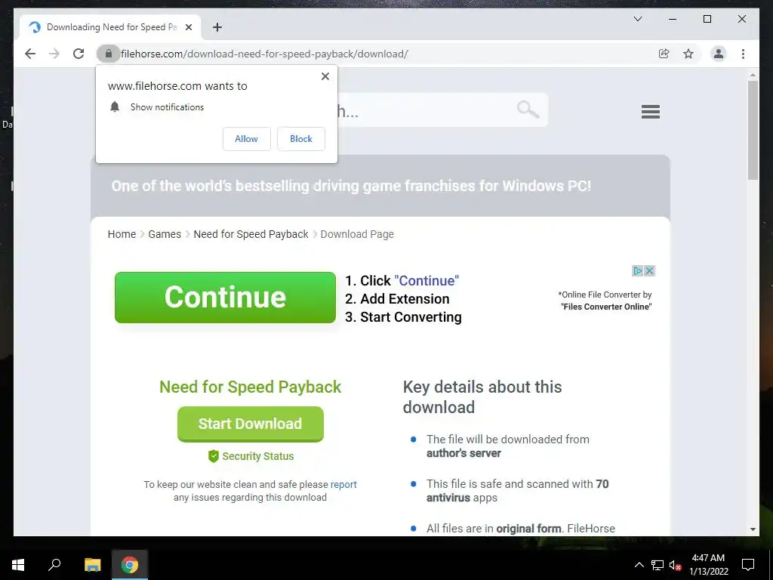Viewport: 773px width, 580px height.
Task: Click the FileHorse search magnifier icon
Action: pyautogui.click(x=528, y=109)
